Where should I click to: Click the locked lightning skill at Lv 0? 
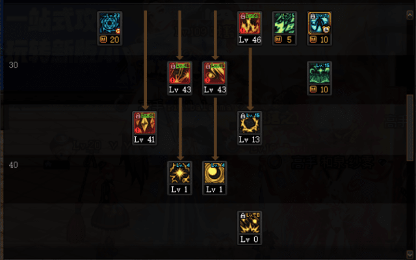pyautogui.click(x=250, y=223)
